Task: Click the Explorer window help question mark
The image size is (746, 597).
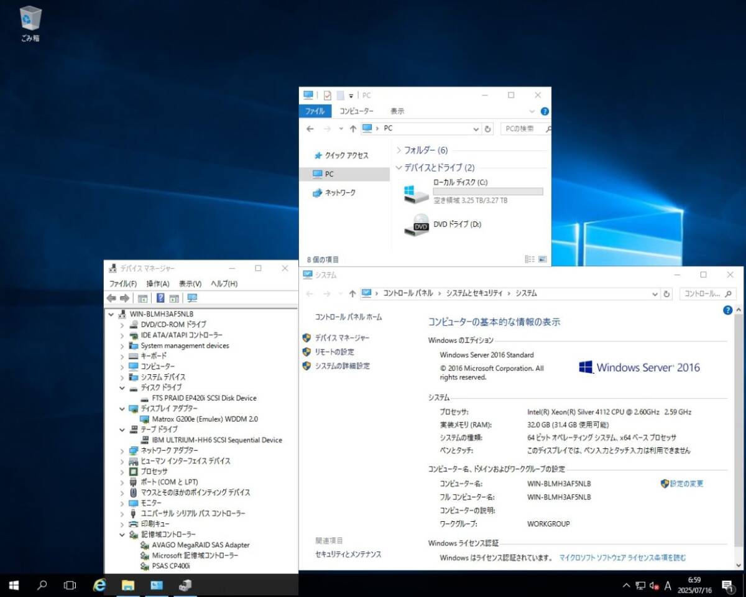Action: coord(545,111)
